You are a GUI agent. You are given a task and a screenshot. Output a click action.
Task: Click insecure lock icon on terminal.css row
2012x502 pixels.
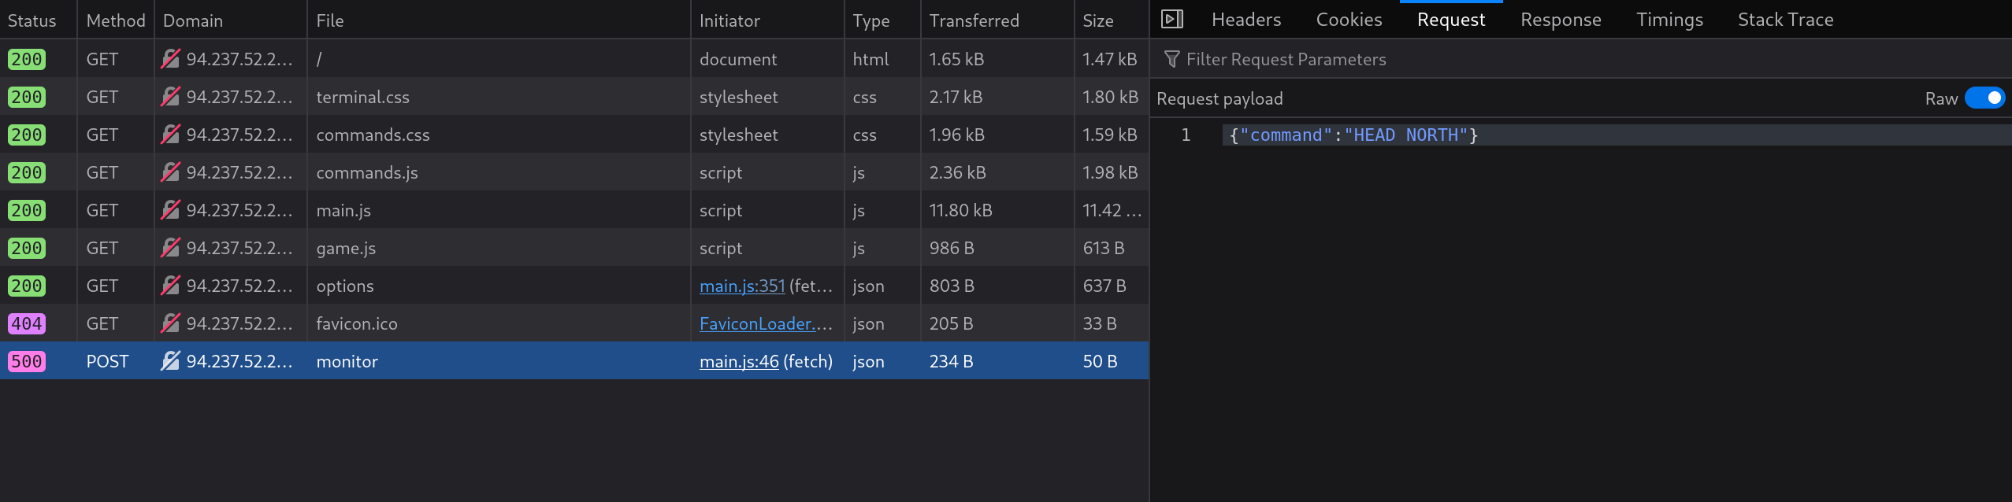pos(170,97)
